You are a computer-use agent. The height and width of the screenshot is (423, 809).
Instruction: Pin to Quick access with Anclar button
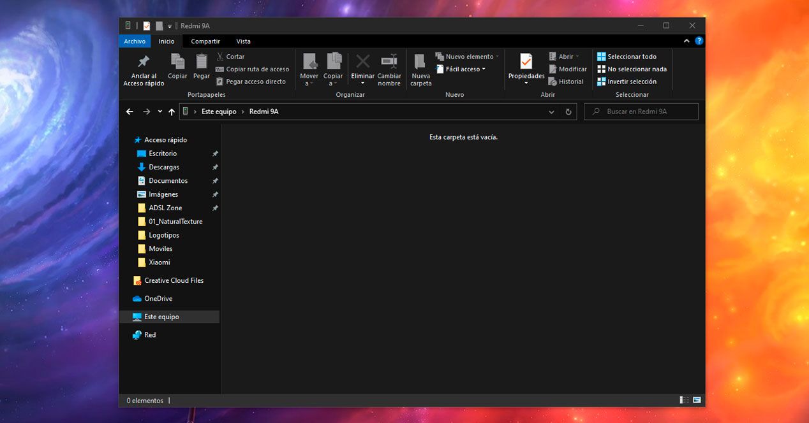(144, 70)
